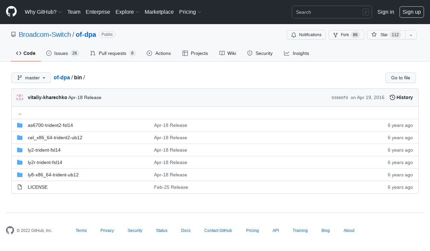Click the Sign up button
This screenshot has width=430, height=251.
pyautogui.click(x=412, y=12)
